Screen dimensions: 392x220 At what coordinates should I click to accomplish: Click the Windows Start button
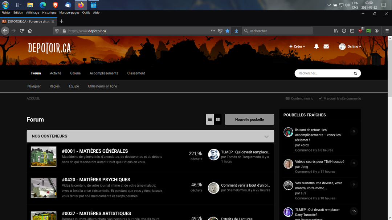[5, 5]
